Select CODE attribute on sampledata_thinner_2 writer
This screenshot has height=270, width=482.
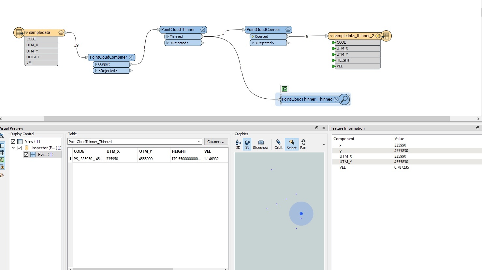point(358,42)
